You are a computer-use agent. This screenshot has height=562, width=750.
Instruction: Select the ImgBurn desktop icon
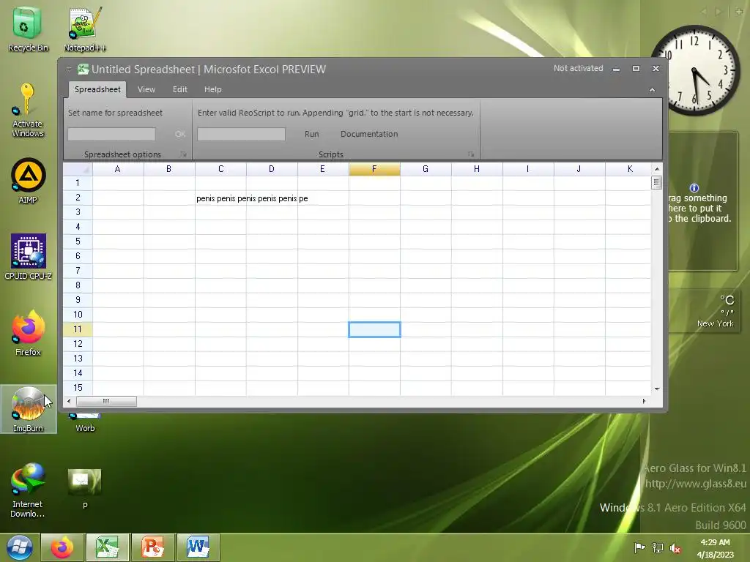pyautogui.click(x=28, y=409)
